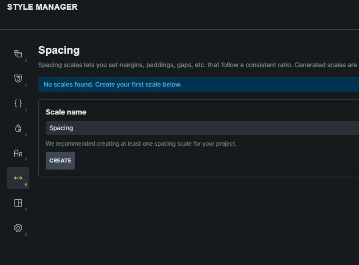This screenshot has width=359, height=265.
Task: Click the number 4 badge beside droplet
Action: (26, 135)
